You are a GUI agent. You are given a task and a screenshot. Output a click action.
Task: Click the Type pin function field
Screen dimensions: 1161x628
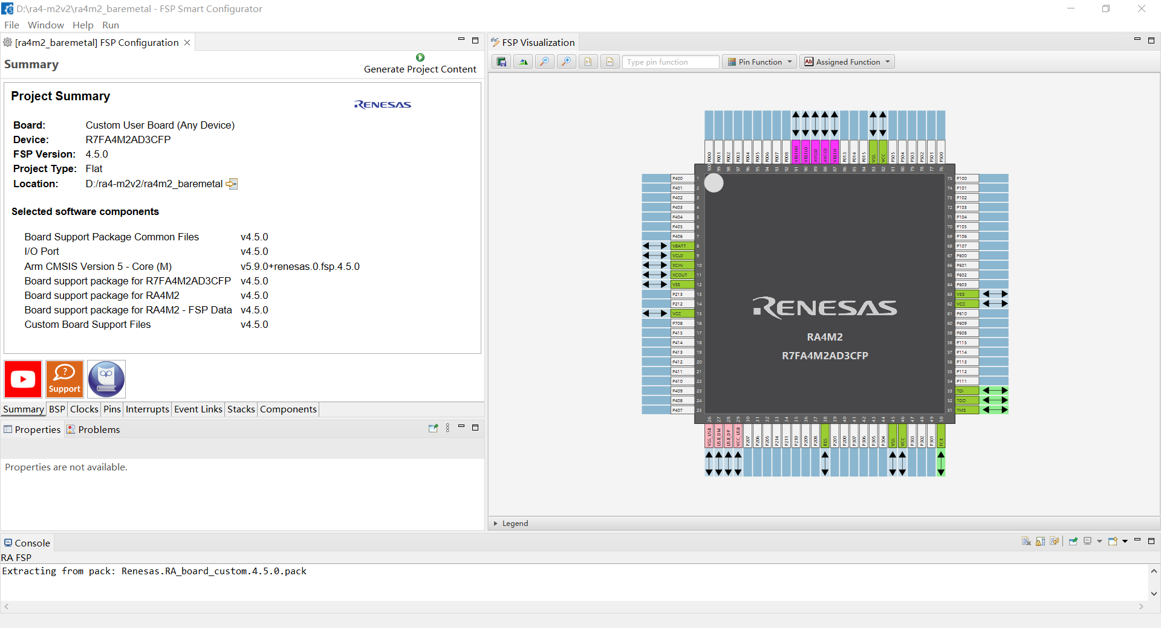671,62
